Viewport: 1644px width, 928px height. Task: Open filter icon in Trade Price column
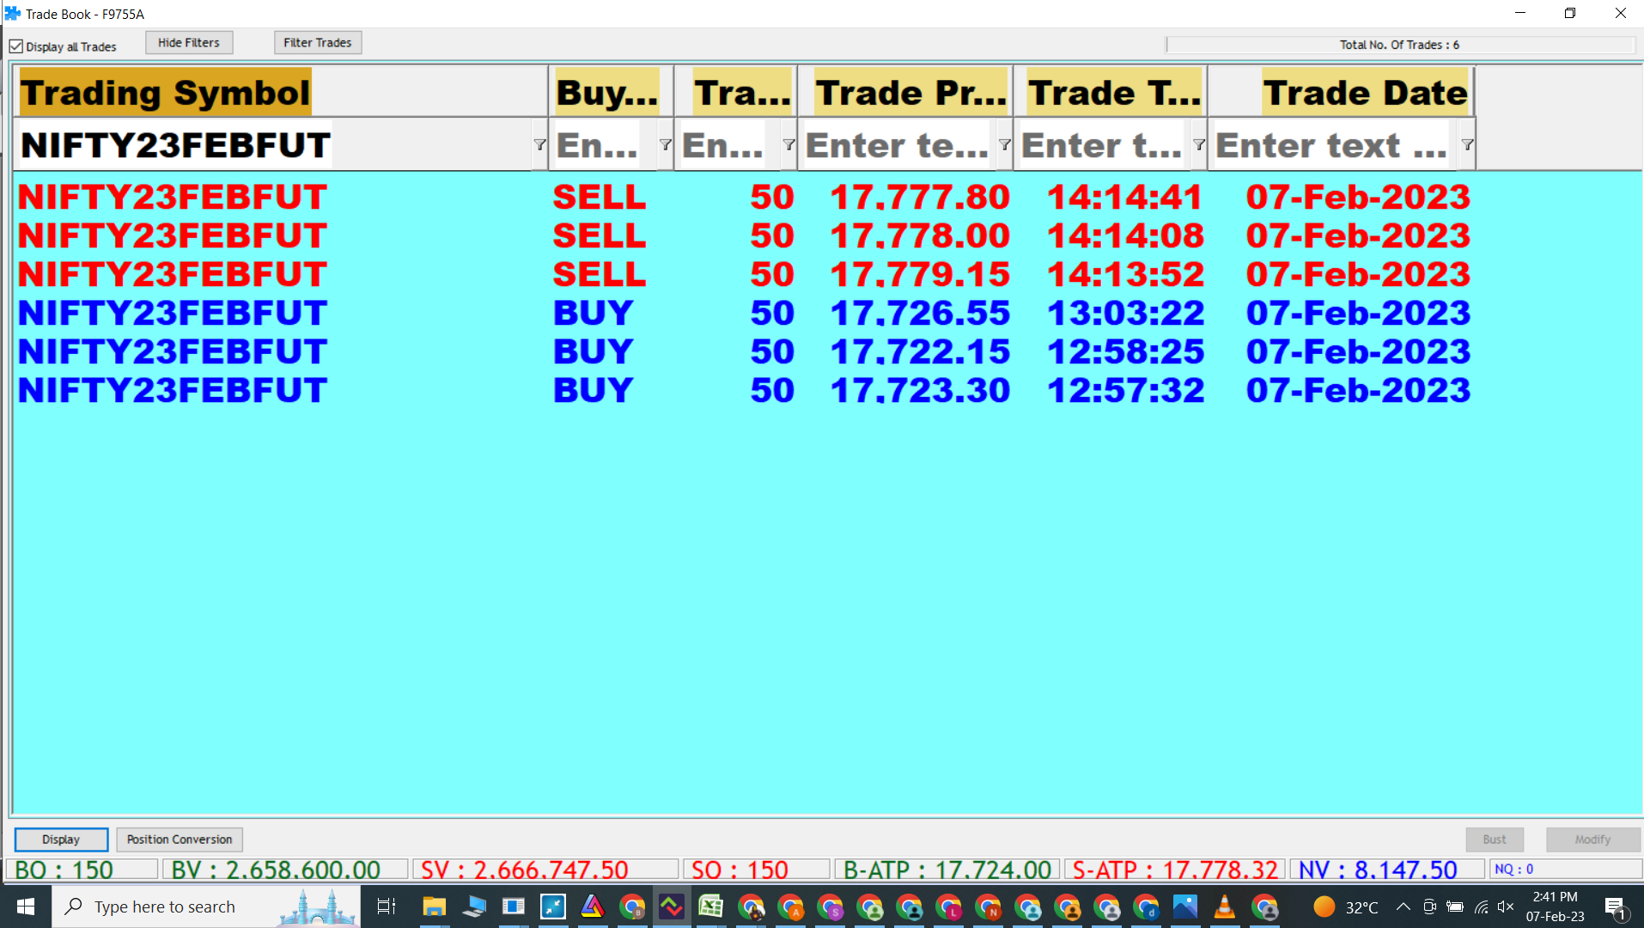point(1004,144)
